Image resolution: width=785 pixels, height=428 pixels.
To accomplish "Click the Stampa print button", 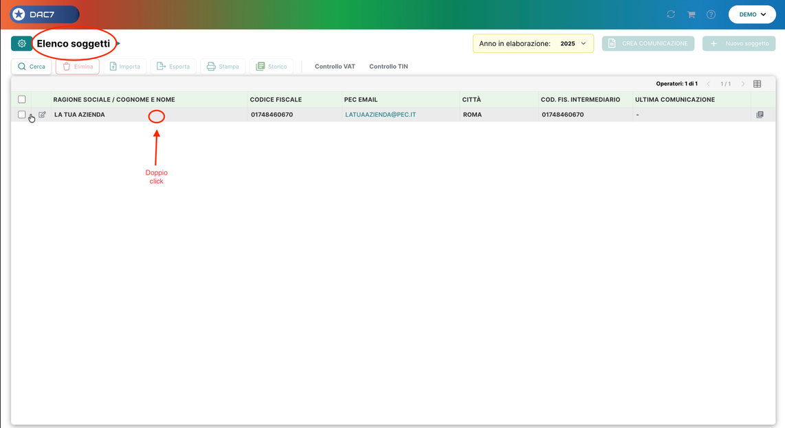I will pos(223,67).
